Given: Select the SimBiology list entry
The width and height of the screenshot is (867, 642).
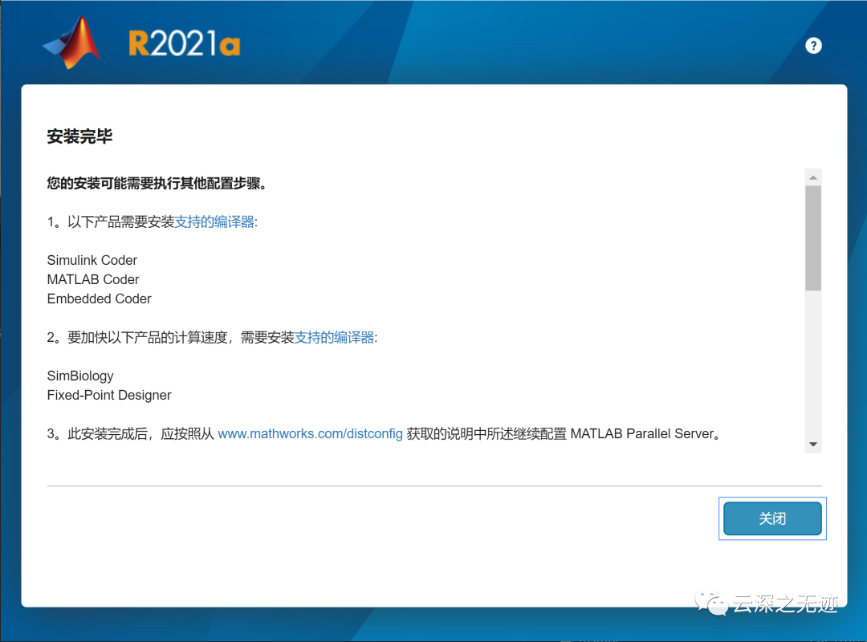Looking at the screenshot, I should pos(79,376).
